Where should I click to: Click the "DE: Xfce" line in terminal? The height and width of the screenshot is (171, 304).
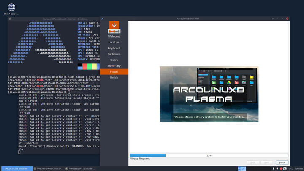(x=84, y=29)
